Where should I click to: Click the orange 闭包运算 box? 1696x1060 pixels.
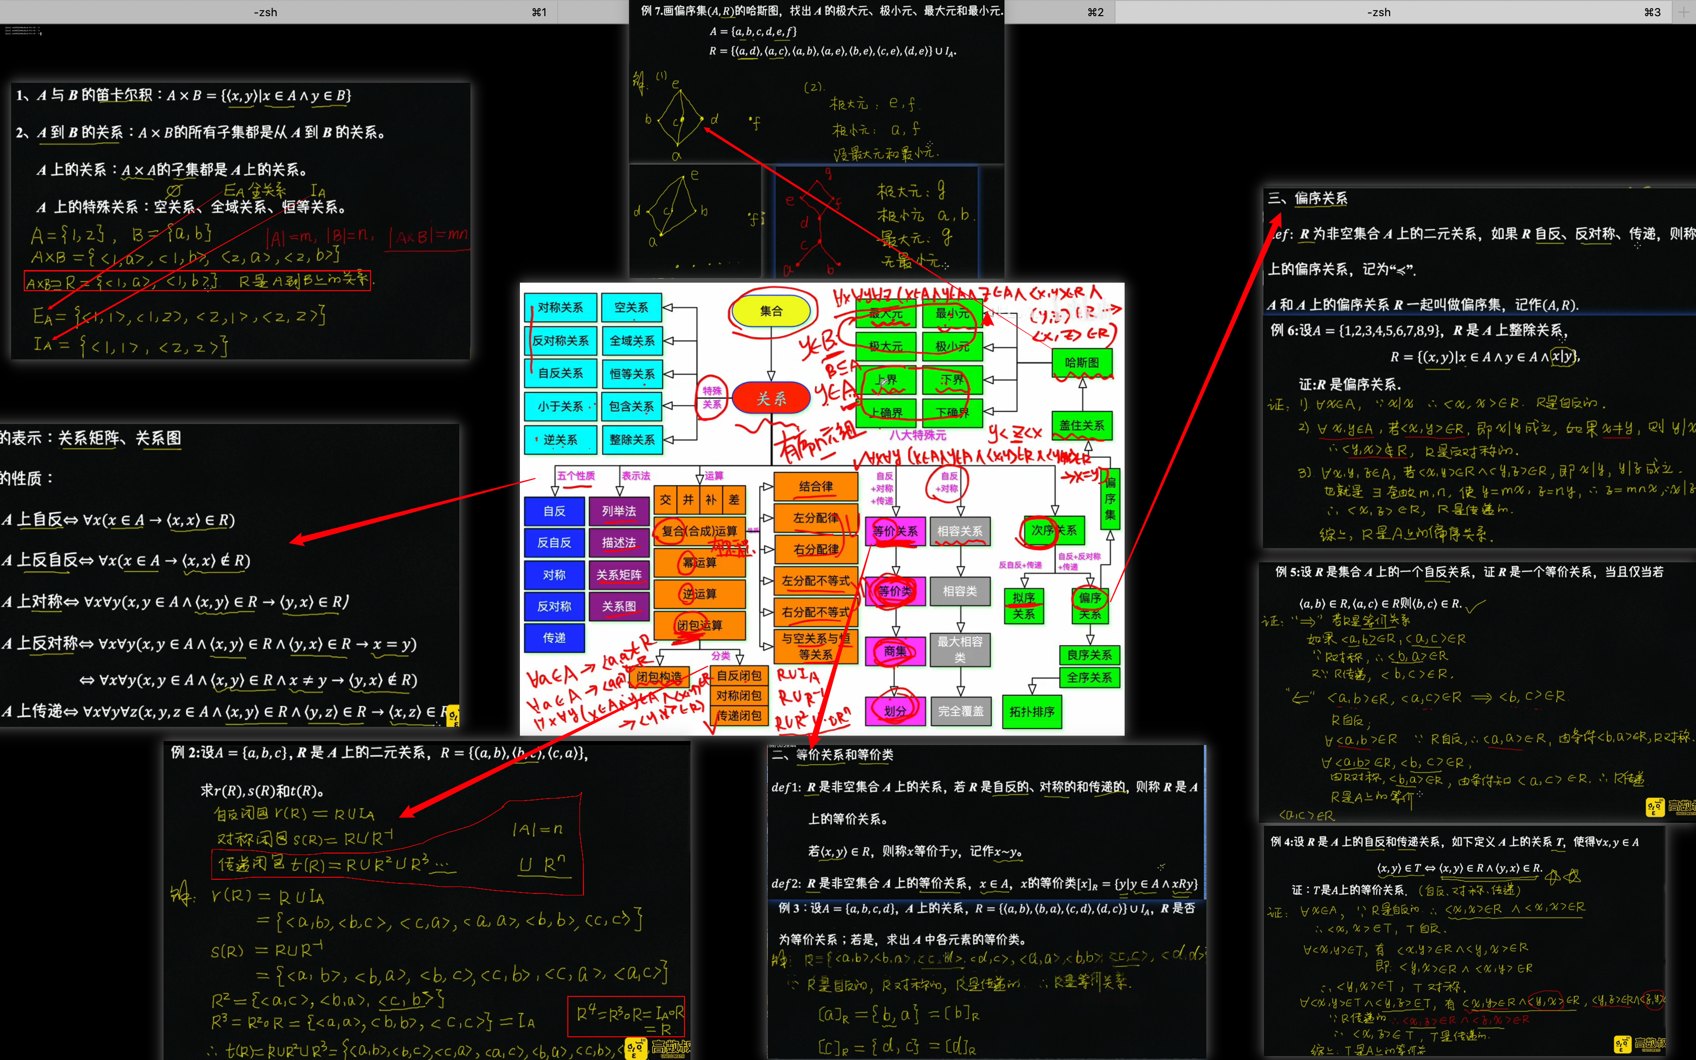(700, 625)
